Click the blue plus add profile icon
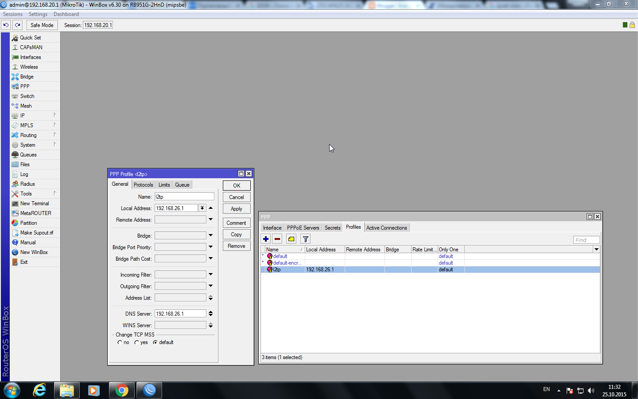638x399 pixels. 266,239
